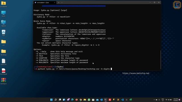Launch Microsoft Edge from the taskbar

(x=72, y=100)
